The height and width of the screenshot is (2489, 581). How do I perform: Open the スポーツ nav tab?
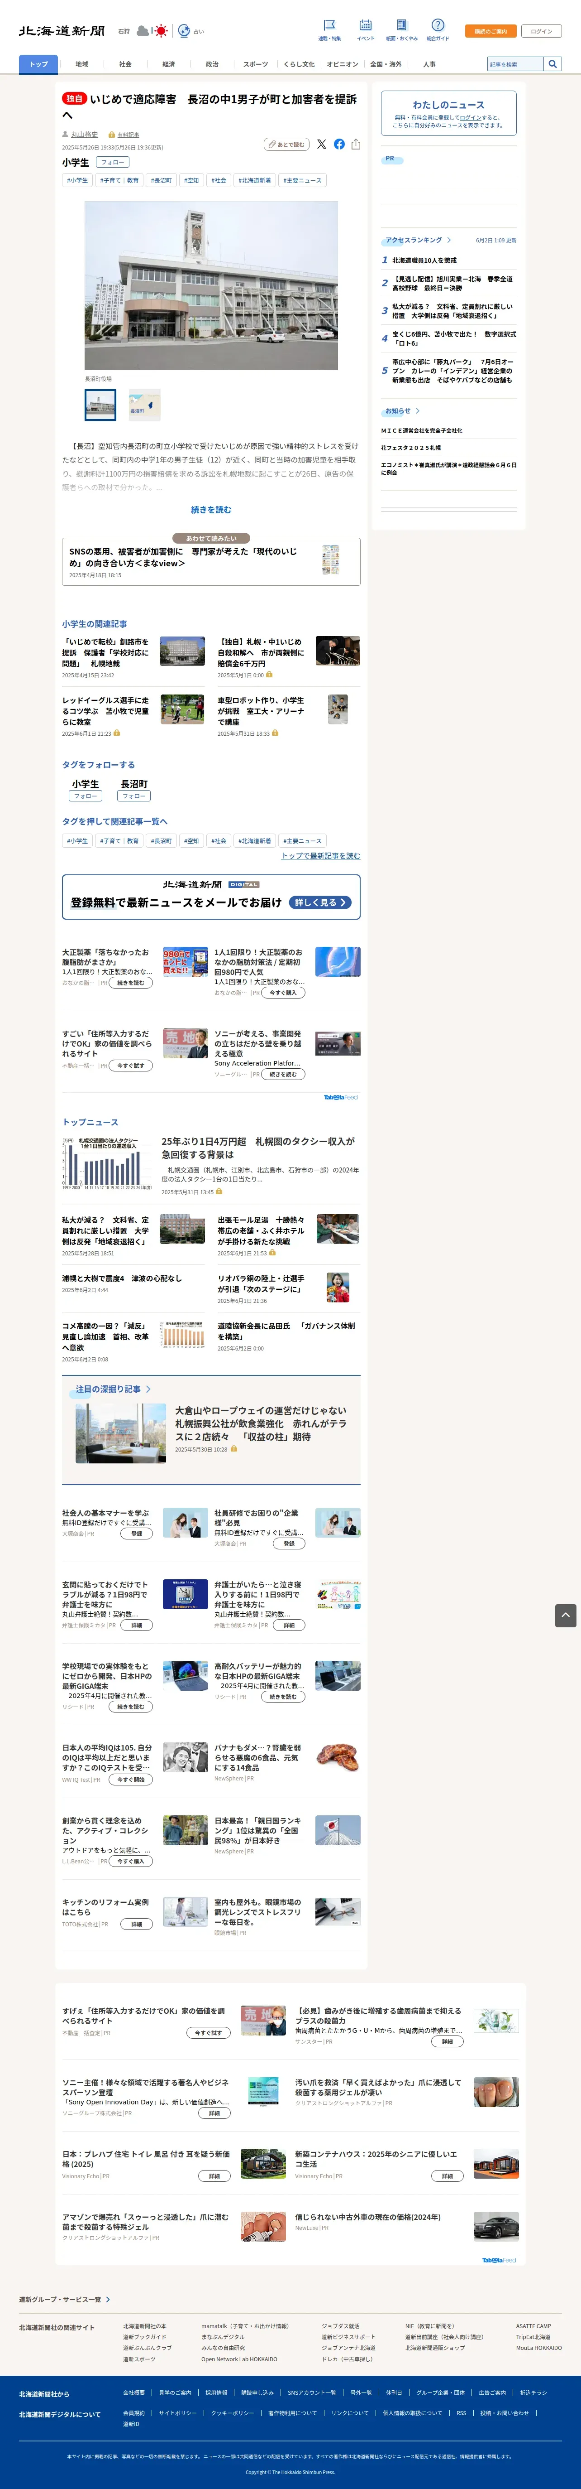(x=256, y=64)
